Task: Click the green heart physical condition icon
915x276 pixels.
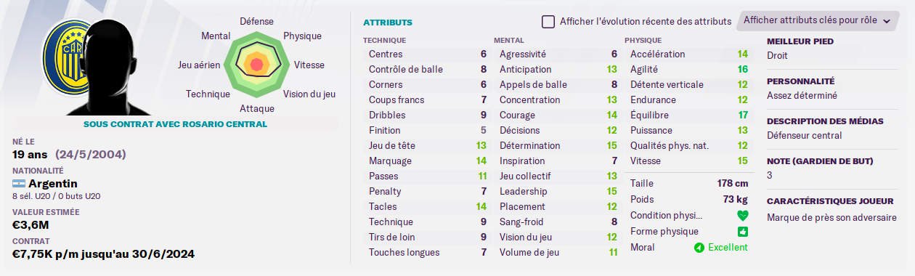Action: click(x=742, y=216)
